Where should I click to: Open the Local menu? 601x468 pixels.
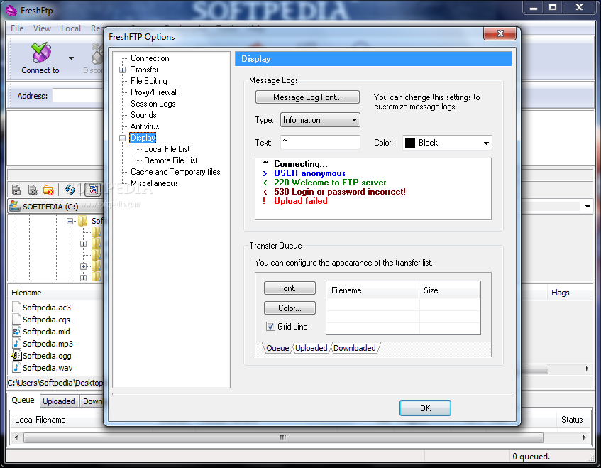[71, 28]
